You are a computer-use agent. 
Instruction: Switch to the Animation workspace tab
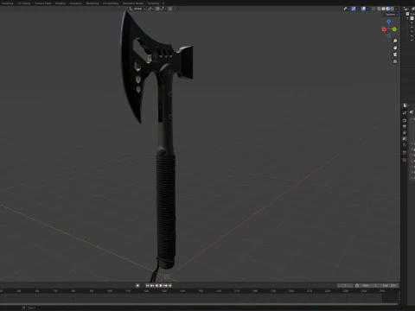(76, 3)
